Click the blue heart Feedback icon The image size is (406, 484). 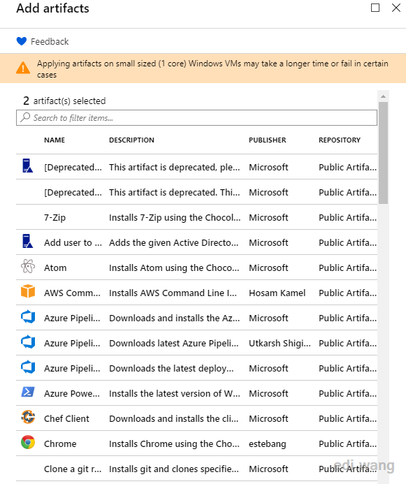[x=22, y=41]
